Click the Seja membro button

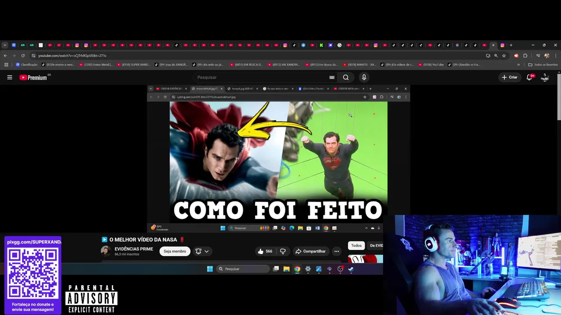point(175,251)
